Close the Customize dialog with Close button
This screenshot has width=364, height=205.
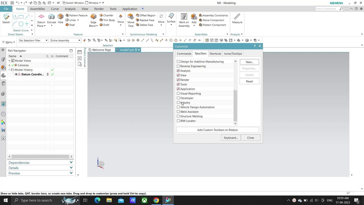point(251,138)
